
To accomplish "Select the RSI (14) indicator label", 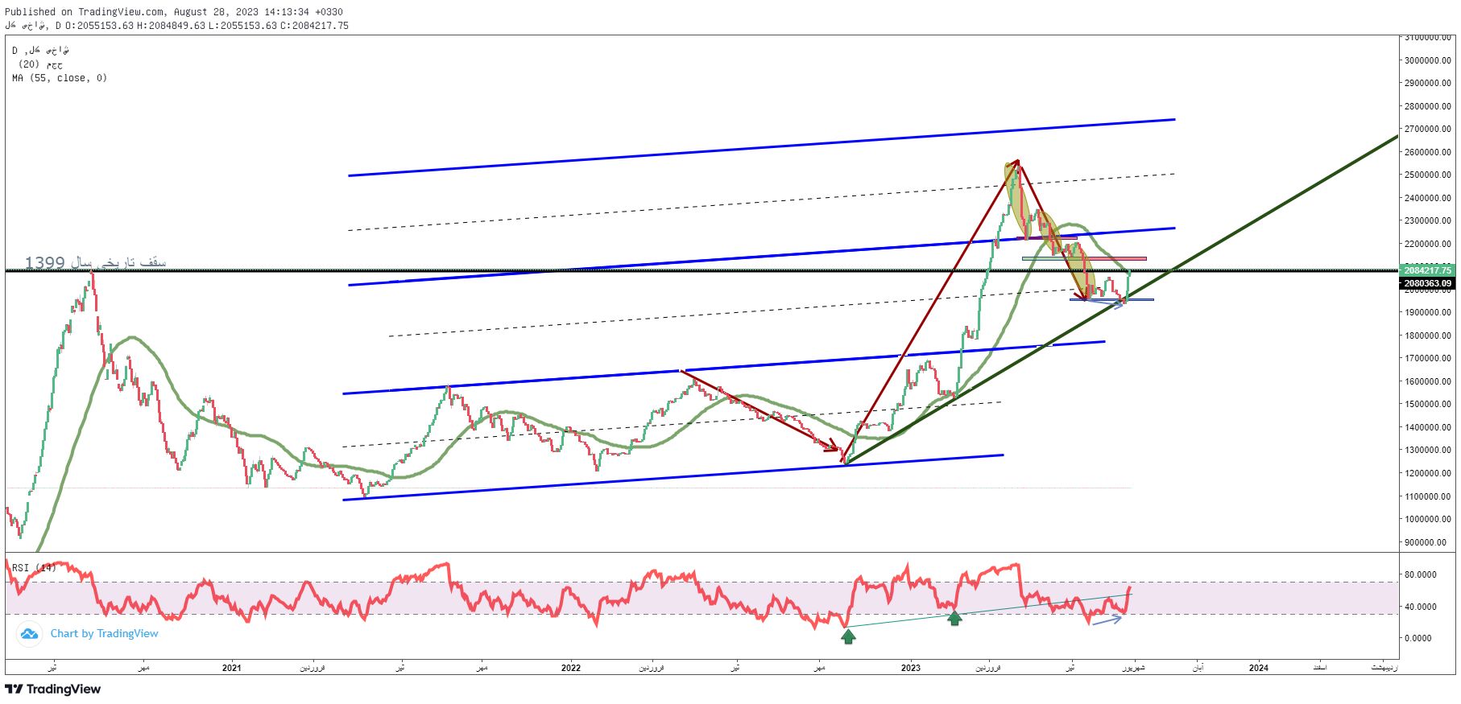I will (x=34, y=568).
